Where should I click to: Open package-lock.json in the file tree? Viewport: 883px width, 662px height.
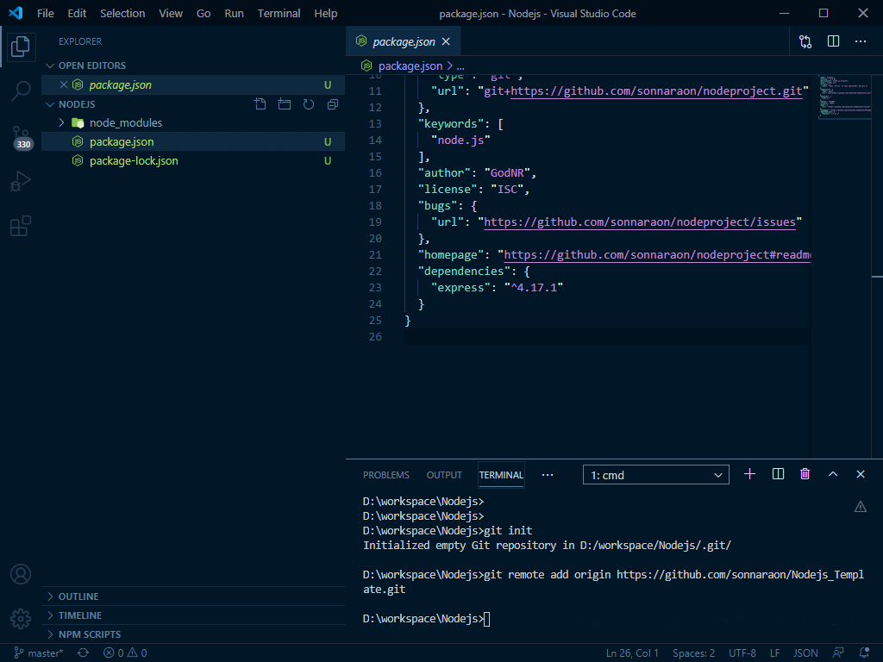click(193, 161)
